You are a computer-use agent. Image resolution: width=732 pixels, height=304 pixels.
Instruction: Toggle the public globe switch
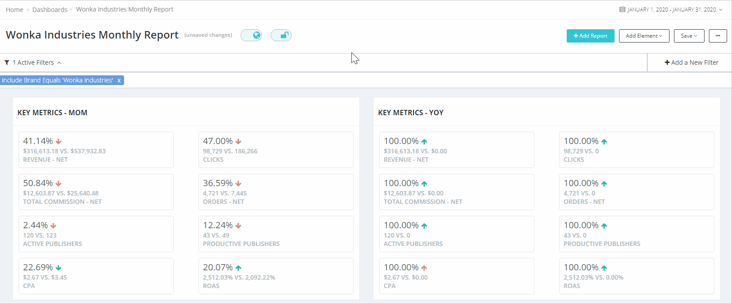pyautogui.click(x=251, y=35)
